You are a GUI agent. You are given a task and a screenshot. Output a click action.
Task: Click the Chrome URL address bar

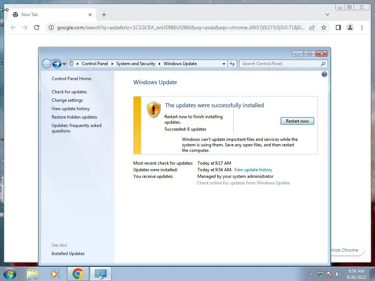181,27
